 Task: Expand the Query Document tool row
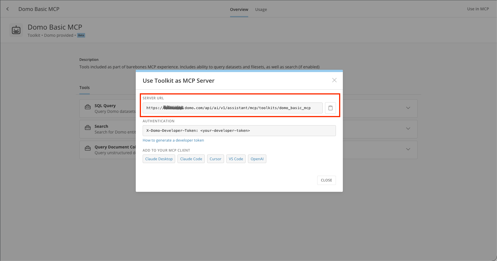[x=408, y=149]
